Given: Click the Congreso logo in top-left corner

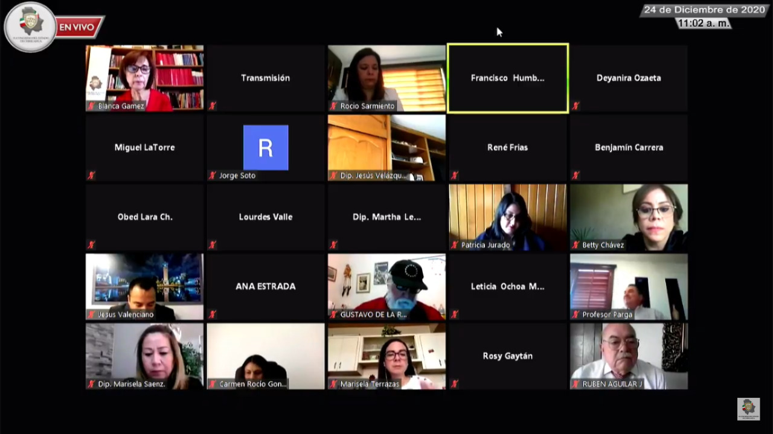Looking at the screenshot, I should [x=30, y=27].
